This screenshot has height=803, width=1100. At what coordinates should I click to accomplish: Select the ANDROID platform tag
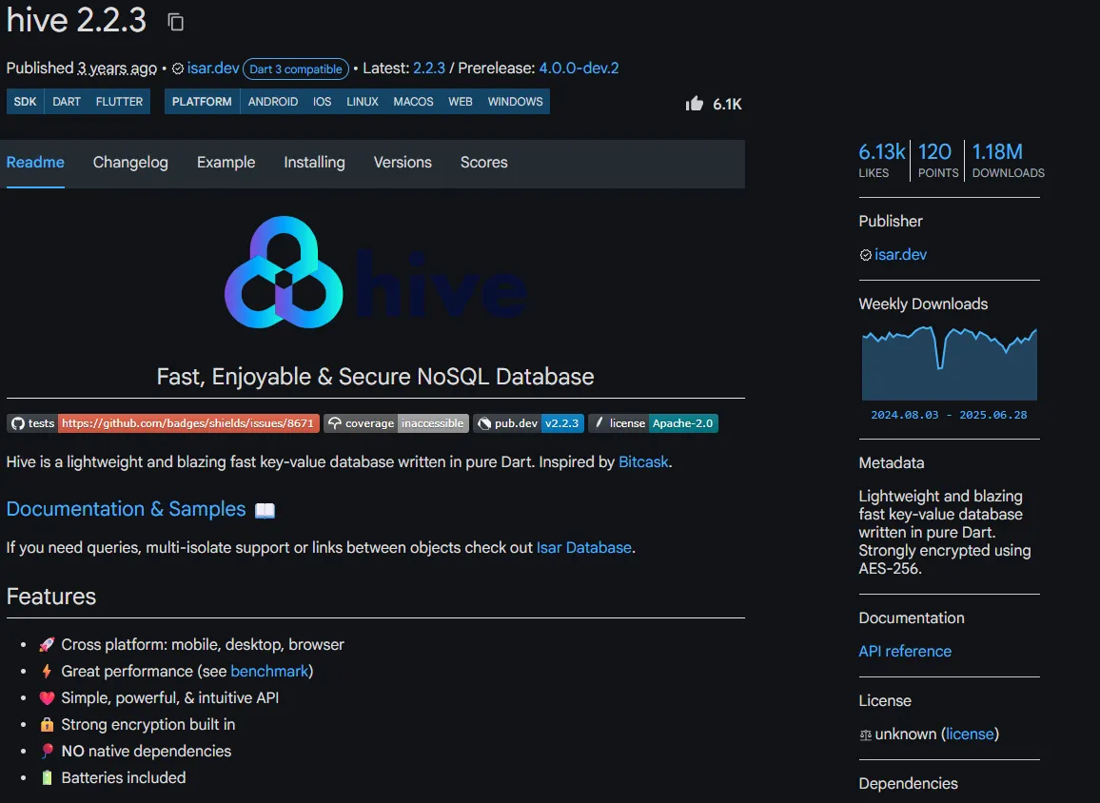point(273,102)
